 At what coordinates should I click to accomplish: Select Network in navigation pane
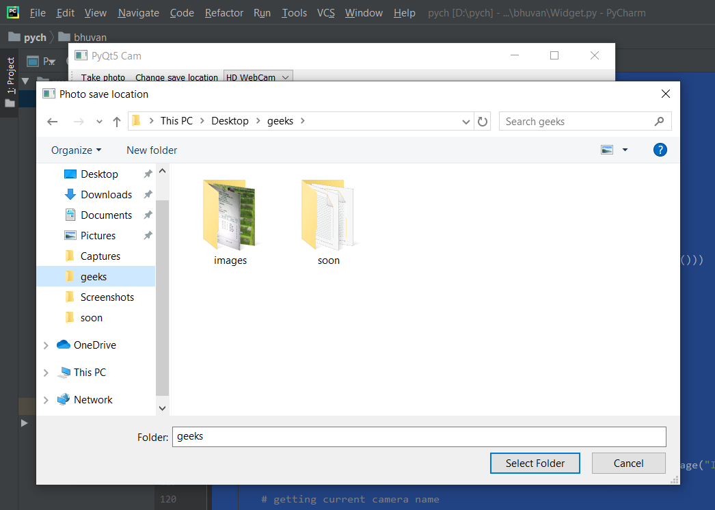click(x=93, y=400)
